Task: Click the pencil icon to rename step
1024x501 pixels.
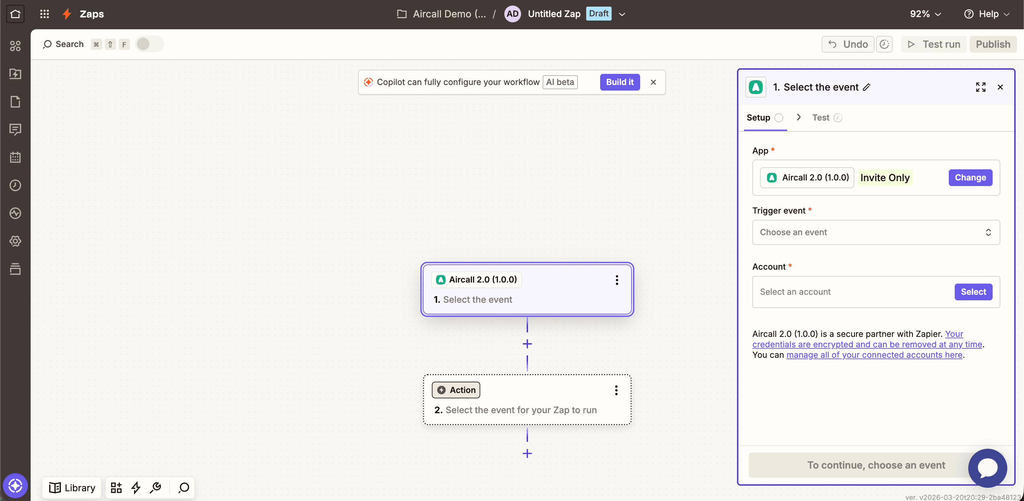Action: click(867, 87)
